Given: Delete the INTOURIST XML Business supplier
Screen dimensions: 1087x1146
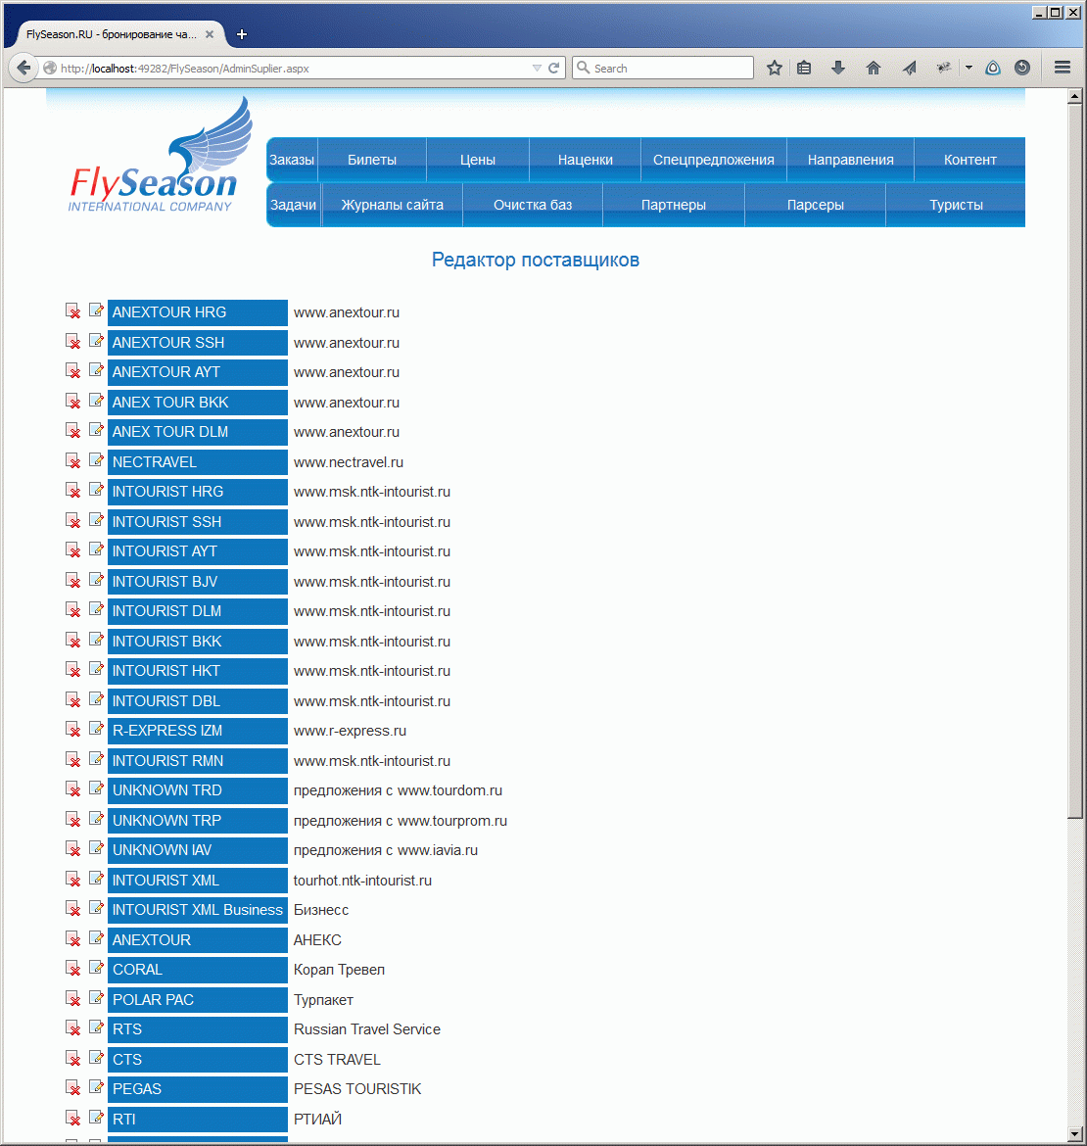Looking at the screenshot, I should (73, 908).
